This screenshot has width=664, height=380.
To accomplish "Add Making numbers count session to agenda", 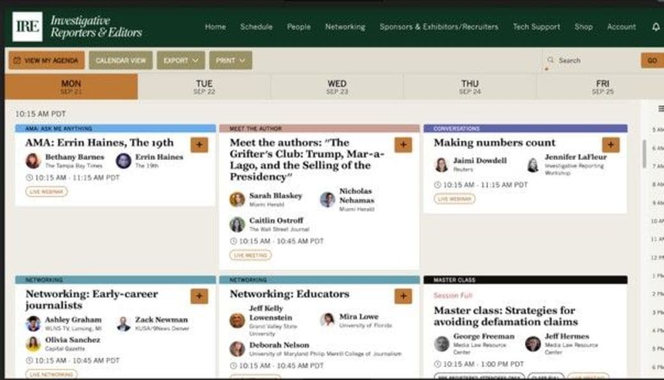I will coord(610,144).
